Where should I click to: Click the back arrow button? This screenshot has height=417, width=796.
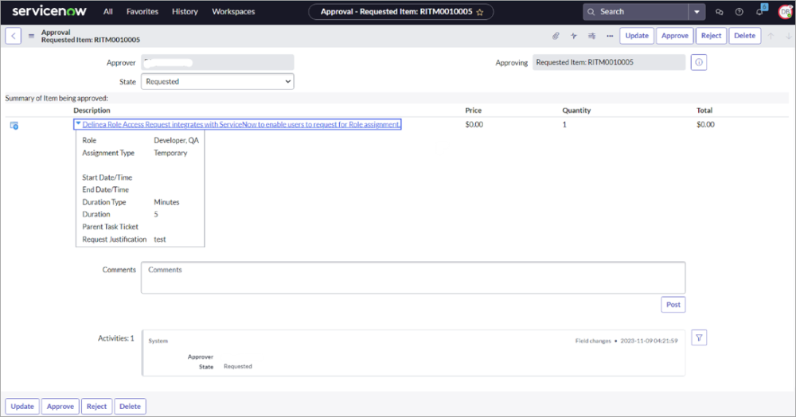(x=14, y=36)
